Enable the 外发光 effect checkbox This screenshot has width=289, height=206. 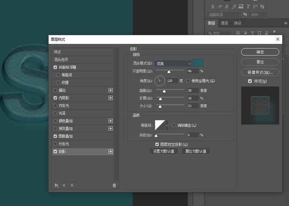56,144
